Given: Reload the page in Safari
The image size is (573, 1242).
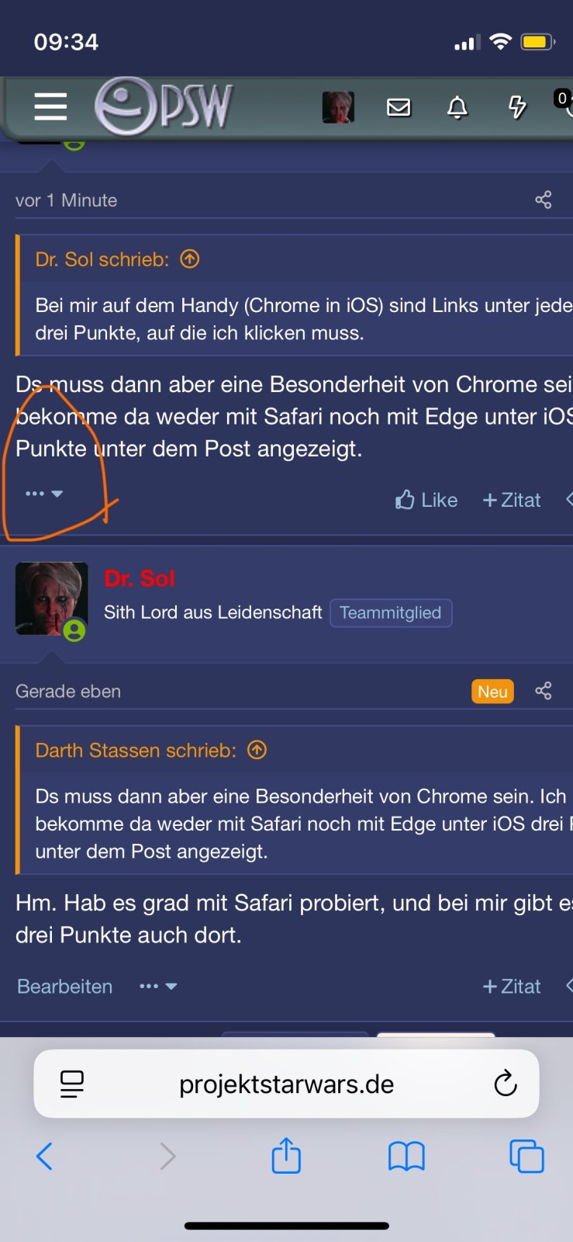Looking at the screenshot, I should pos(506,1084).
